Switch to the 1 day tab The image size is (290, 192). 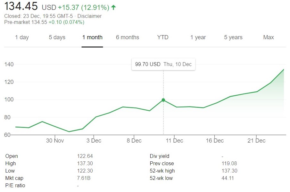click(x=22, y=37)
